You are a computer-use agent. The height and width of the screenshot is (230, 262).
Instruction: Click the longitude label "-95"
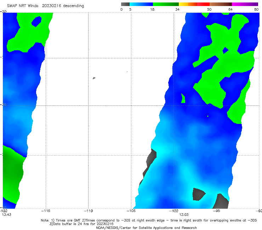216,211
